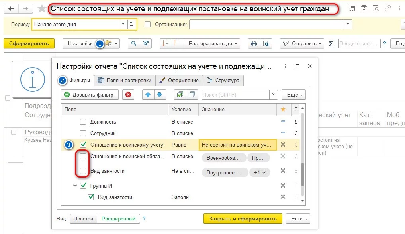Click the sigma sum icon
Image resolution: width=405 pixels, height=234 pixels.
click(x=331, y=44)
